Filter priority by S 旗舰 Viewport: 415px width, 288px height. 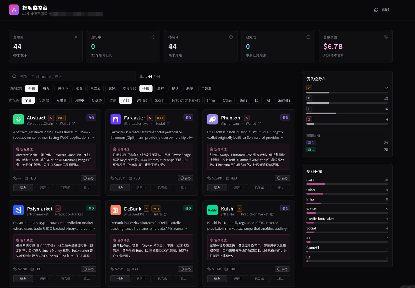pyautogui.click(x=44, y=100)
